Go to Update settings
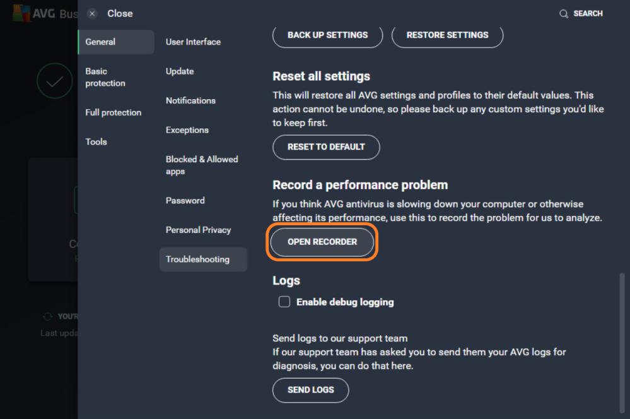The height and width of the screenshot is (419, 630). coord(179,71)
